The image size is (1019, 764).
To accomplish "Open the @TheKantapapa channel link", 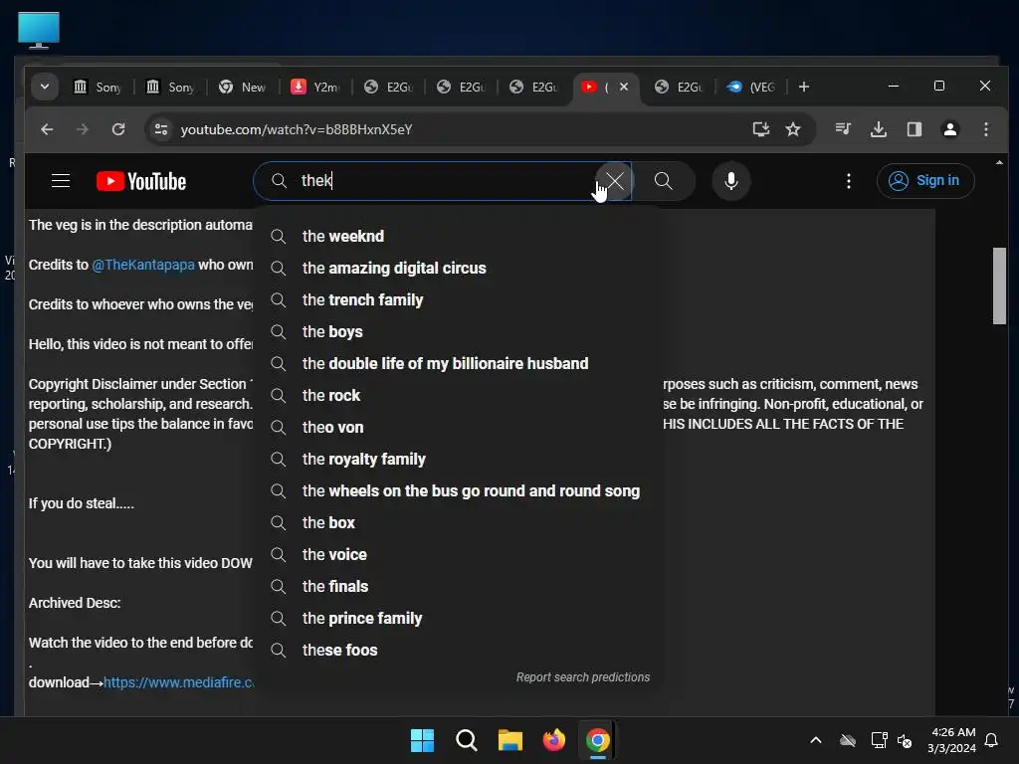I will point(143,265).
